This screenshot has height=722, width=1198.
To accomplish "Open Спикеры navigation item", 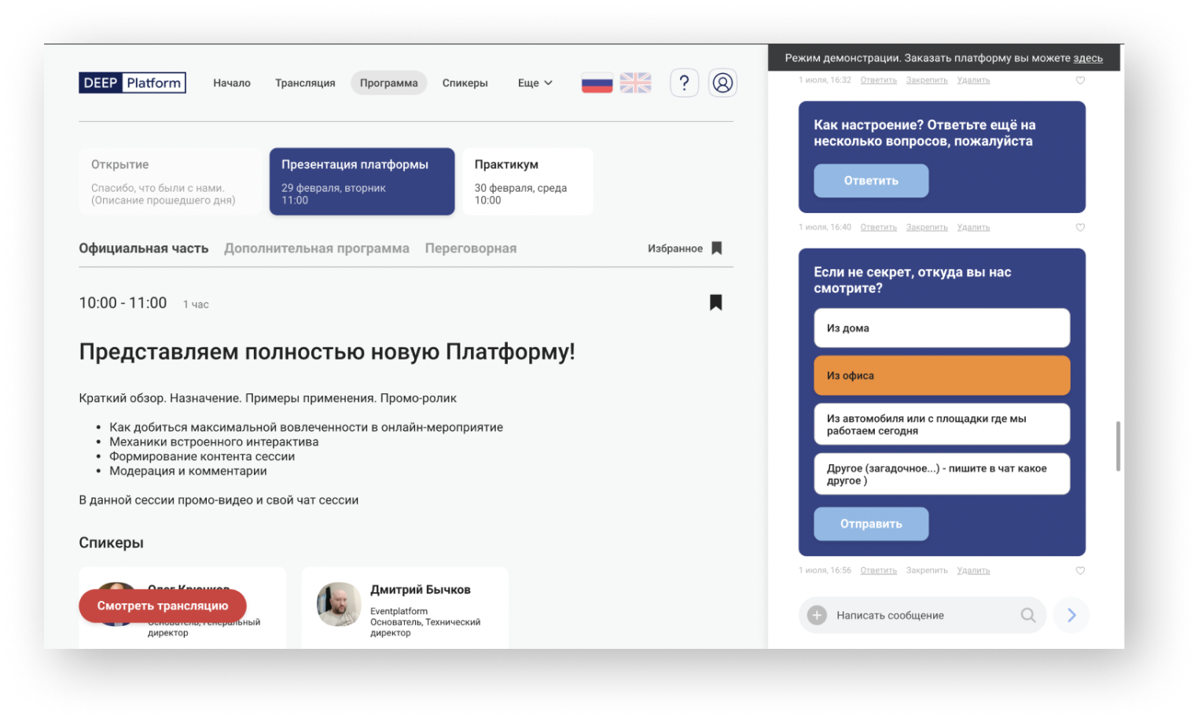I will (465, 83).
